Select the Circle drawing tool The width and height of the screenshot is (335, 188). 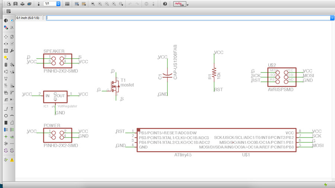[x=6, y=116]
